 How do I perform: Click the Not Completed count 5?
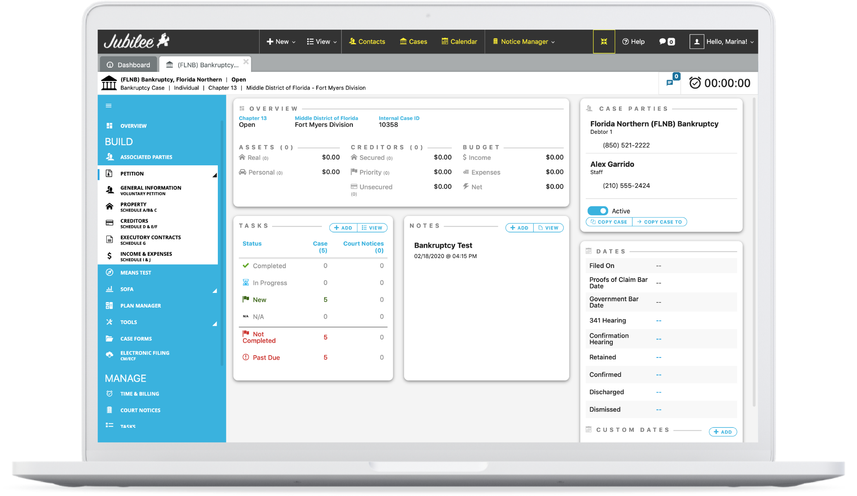coord(325,337)
